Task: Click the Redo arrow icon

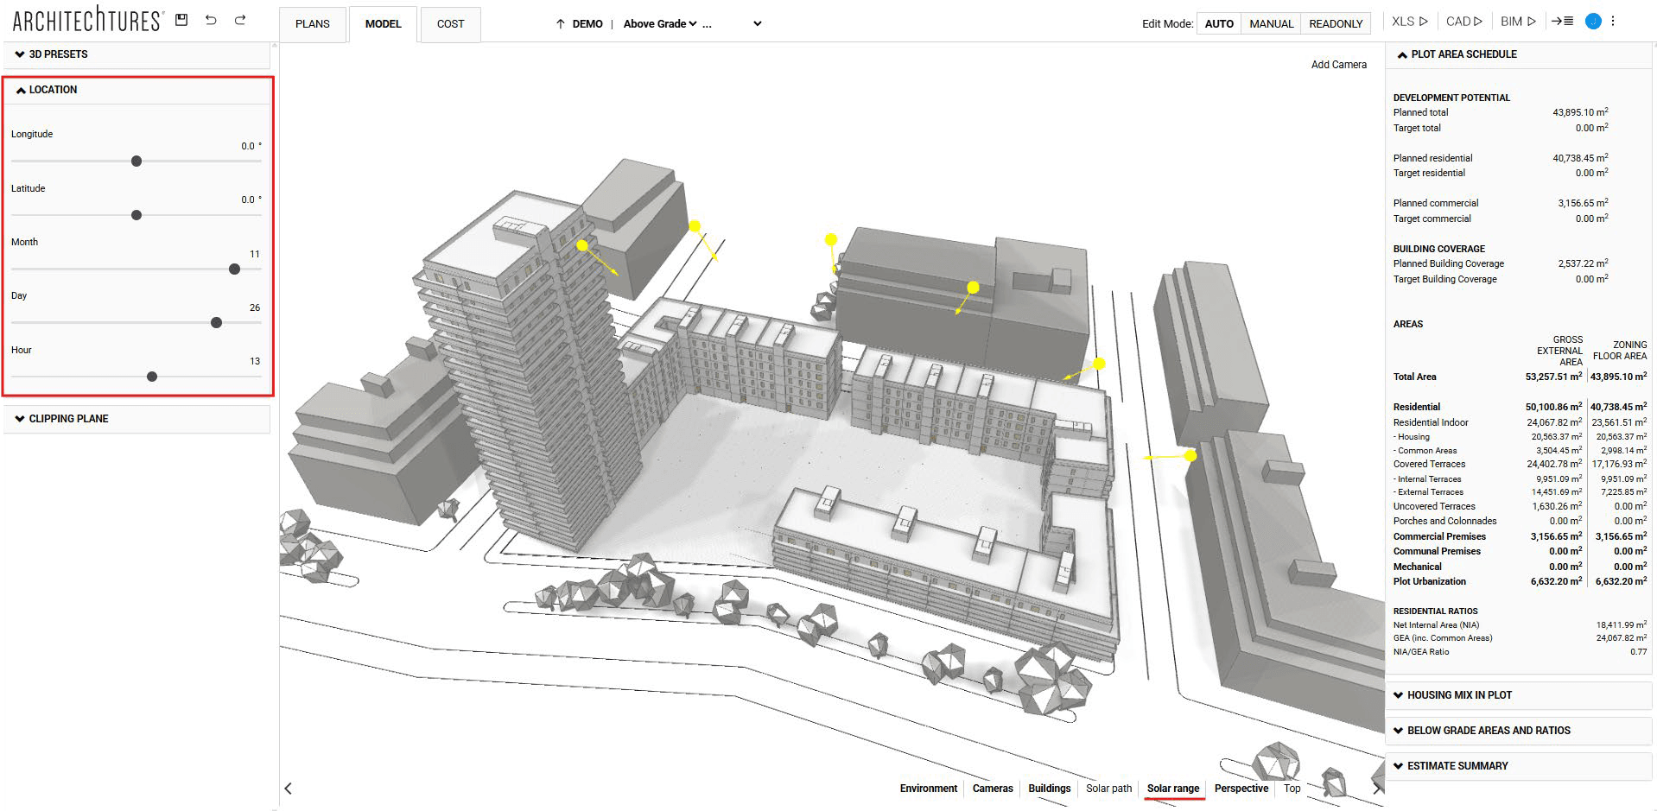Action: click(239, 19)
